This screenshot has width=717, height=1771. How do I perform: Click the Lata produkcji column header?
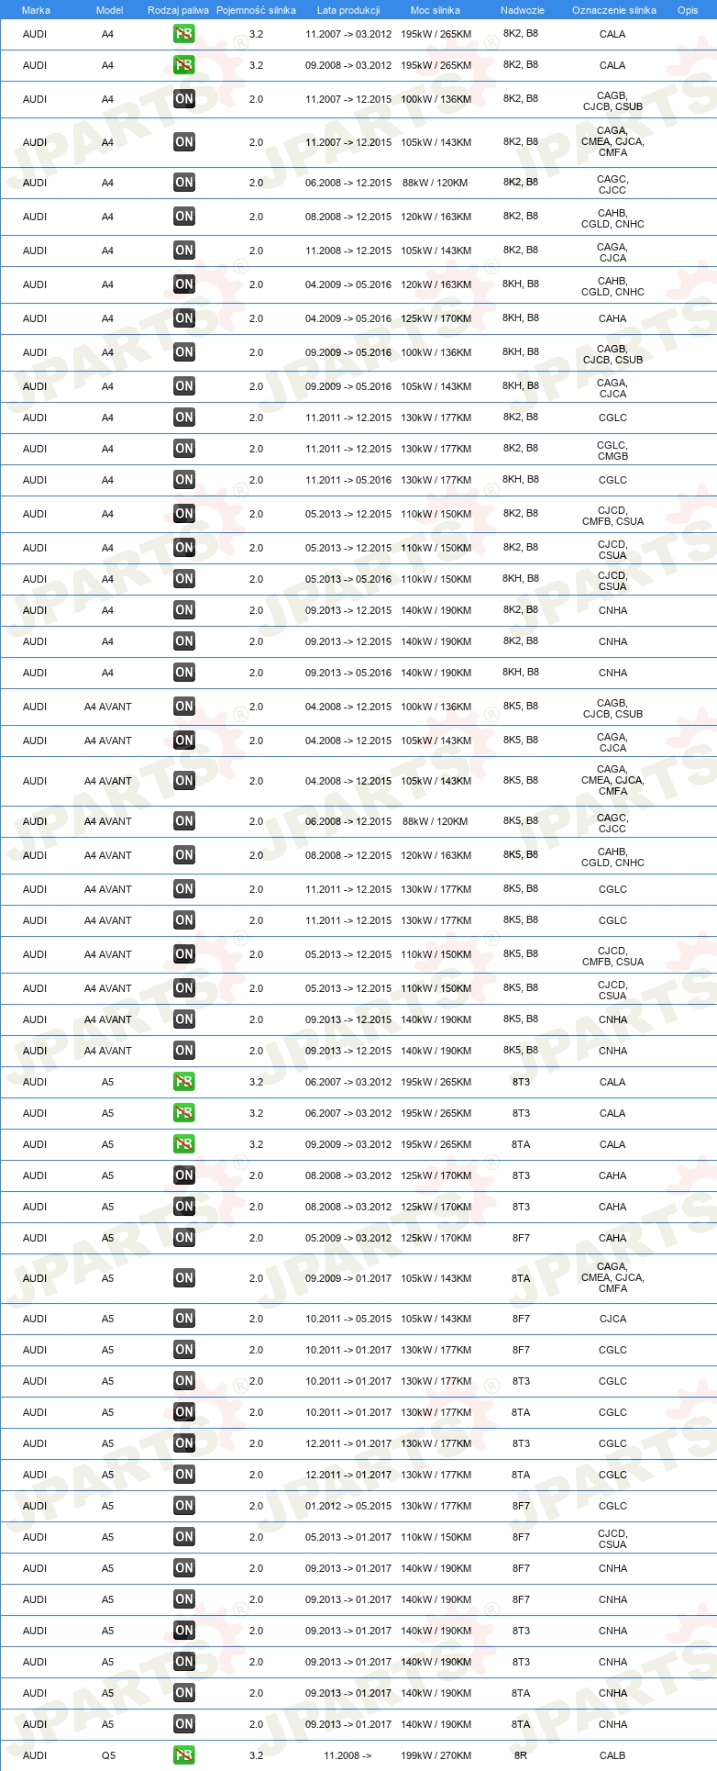tap(348, 10)
